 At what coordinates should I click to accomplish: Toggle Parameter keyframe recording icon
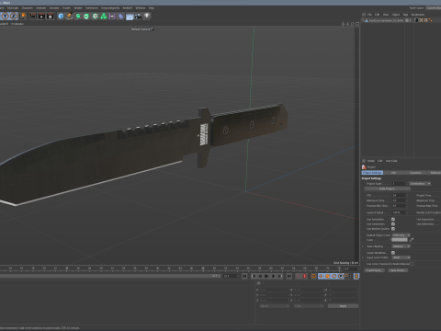[341, 276]
